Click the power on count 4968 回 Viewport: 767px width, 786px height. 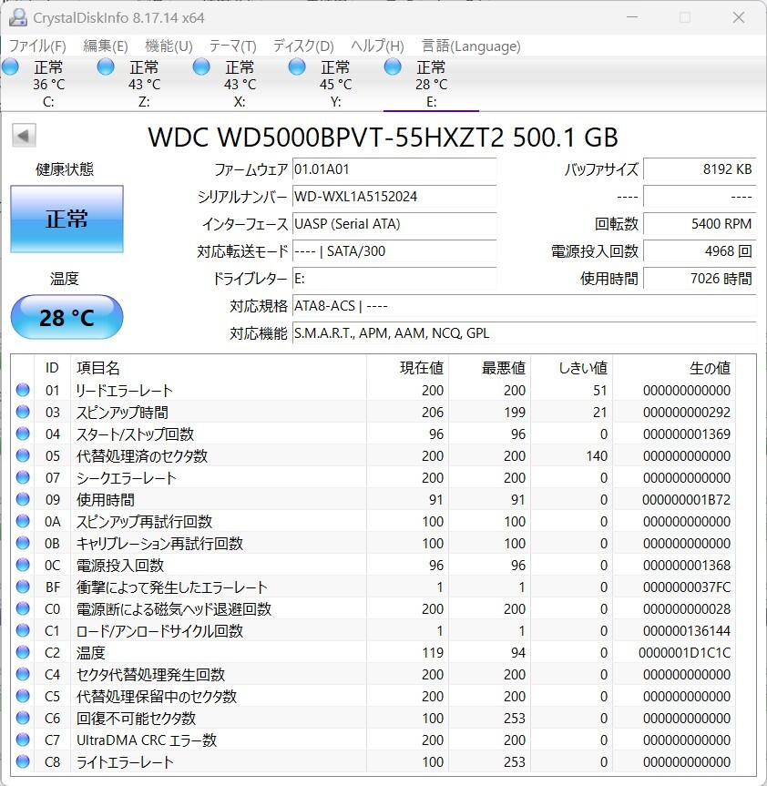tap(700, 251)
